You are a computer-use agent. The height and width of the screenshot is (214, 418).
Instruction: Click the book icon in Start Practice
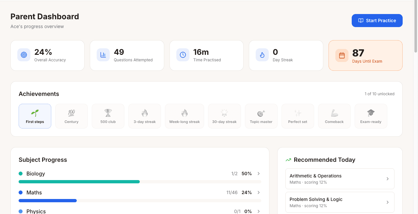361,21
